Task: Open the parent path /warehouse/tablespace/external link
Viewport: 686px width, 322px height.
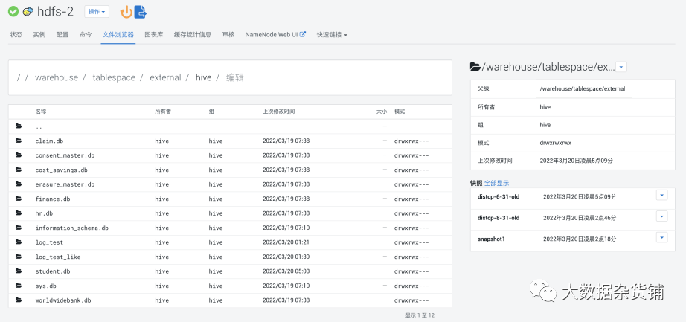Action: pyautogui.click(x=583, y=88)
